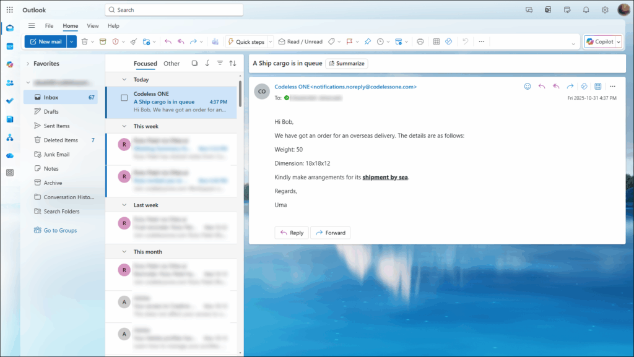Viewport: 634px width, 357px height.
Task: Click the Summarize button above the email
Action: tap(346, 63)
